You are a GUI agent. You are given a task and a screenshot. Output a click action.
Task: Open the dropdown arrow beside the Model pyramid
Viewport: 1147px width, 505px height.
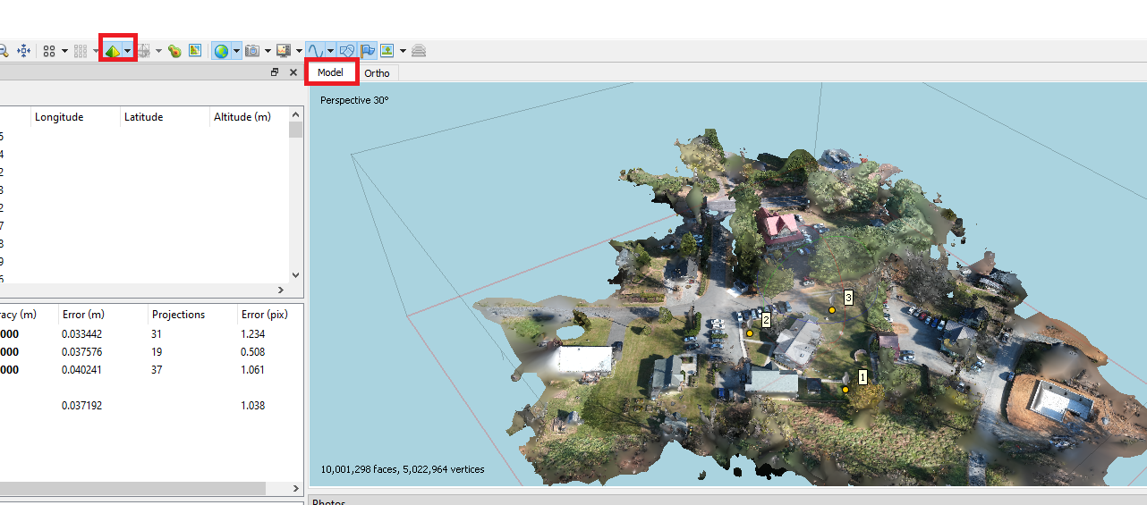tap(128, 51)
